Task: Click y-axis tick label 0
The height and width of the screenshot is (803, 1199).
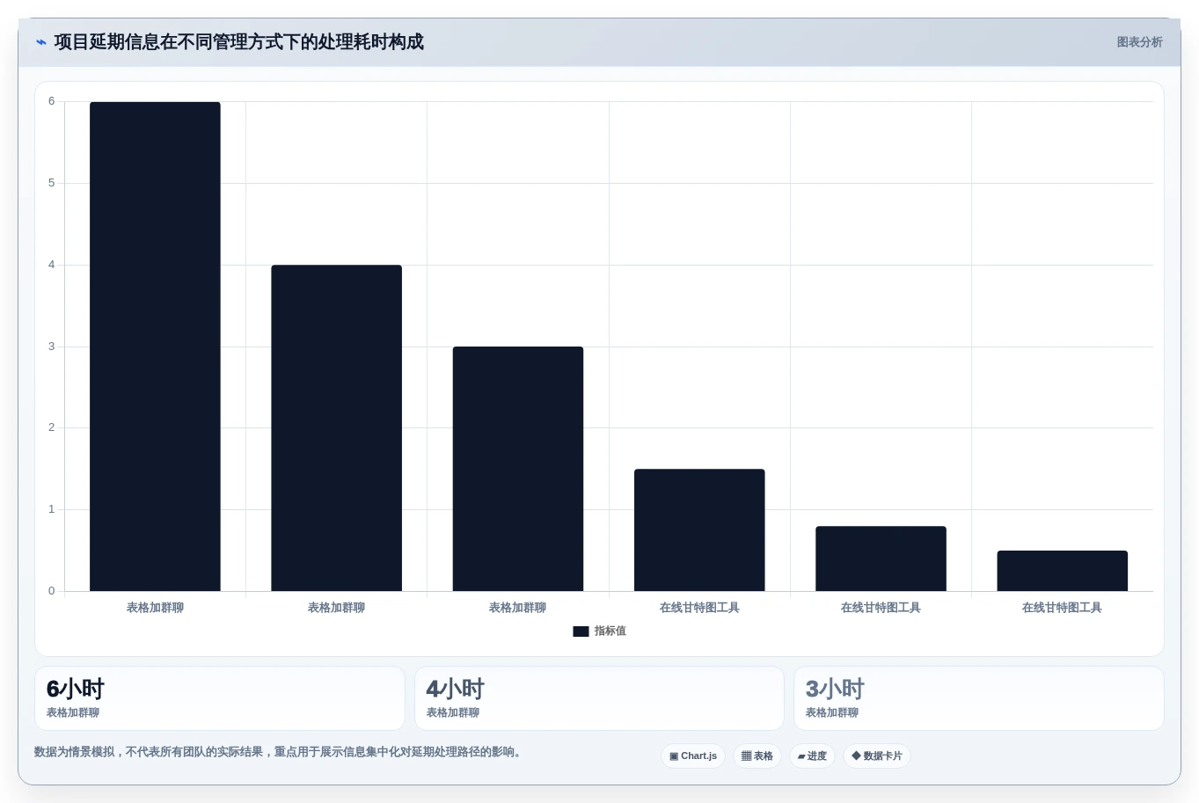Action: [51, 591]
